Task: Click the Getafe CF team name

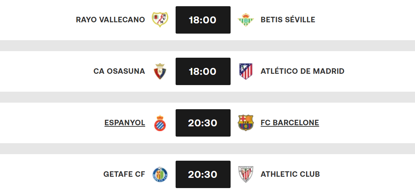Action: click(124, 174)
